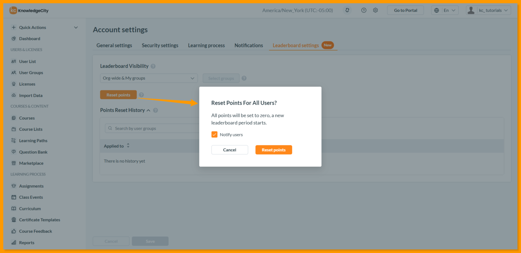521x253 pixels.
Task: Open Class Events page
Action: pos(31,197)
